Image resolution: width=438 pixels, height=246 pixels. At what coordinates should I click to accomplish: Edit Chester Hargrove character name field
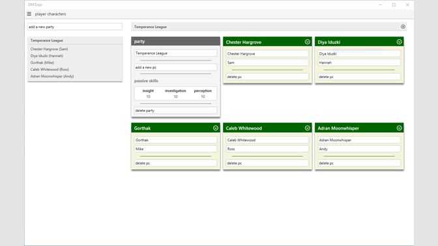267,53
